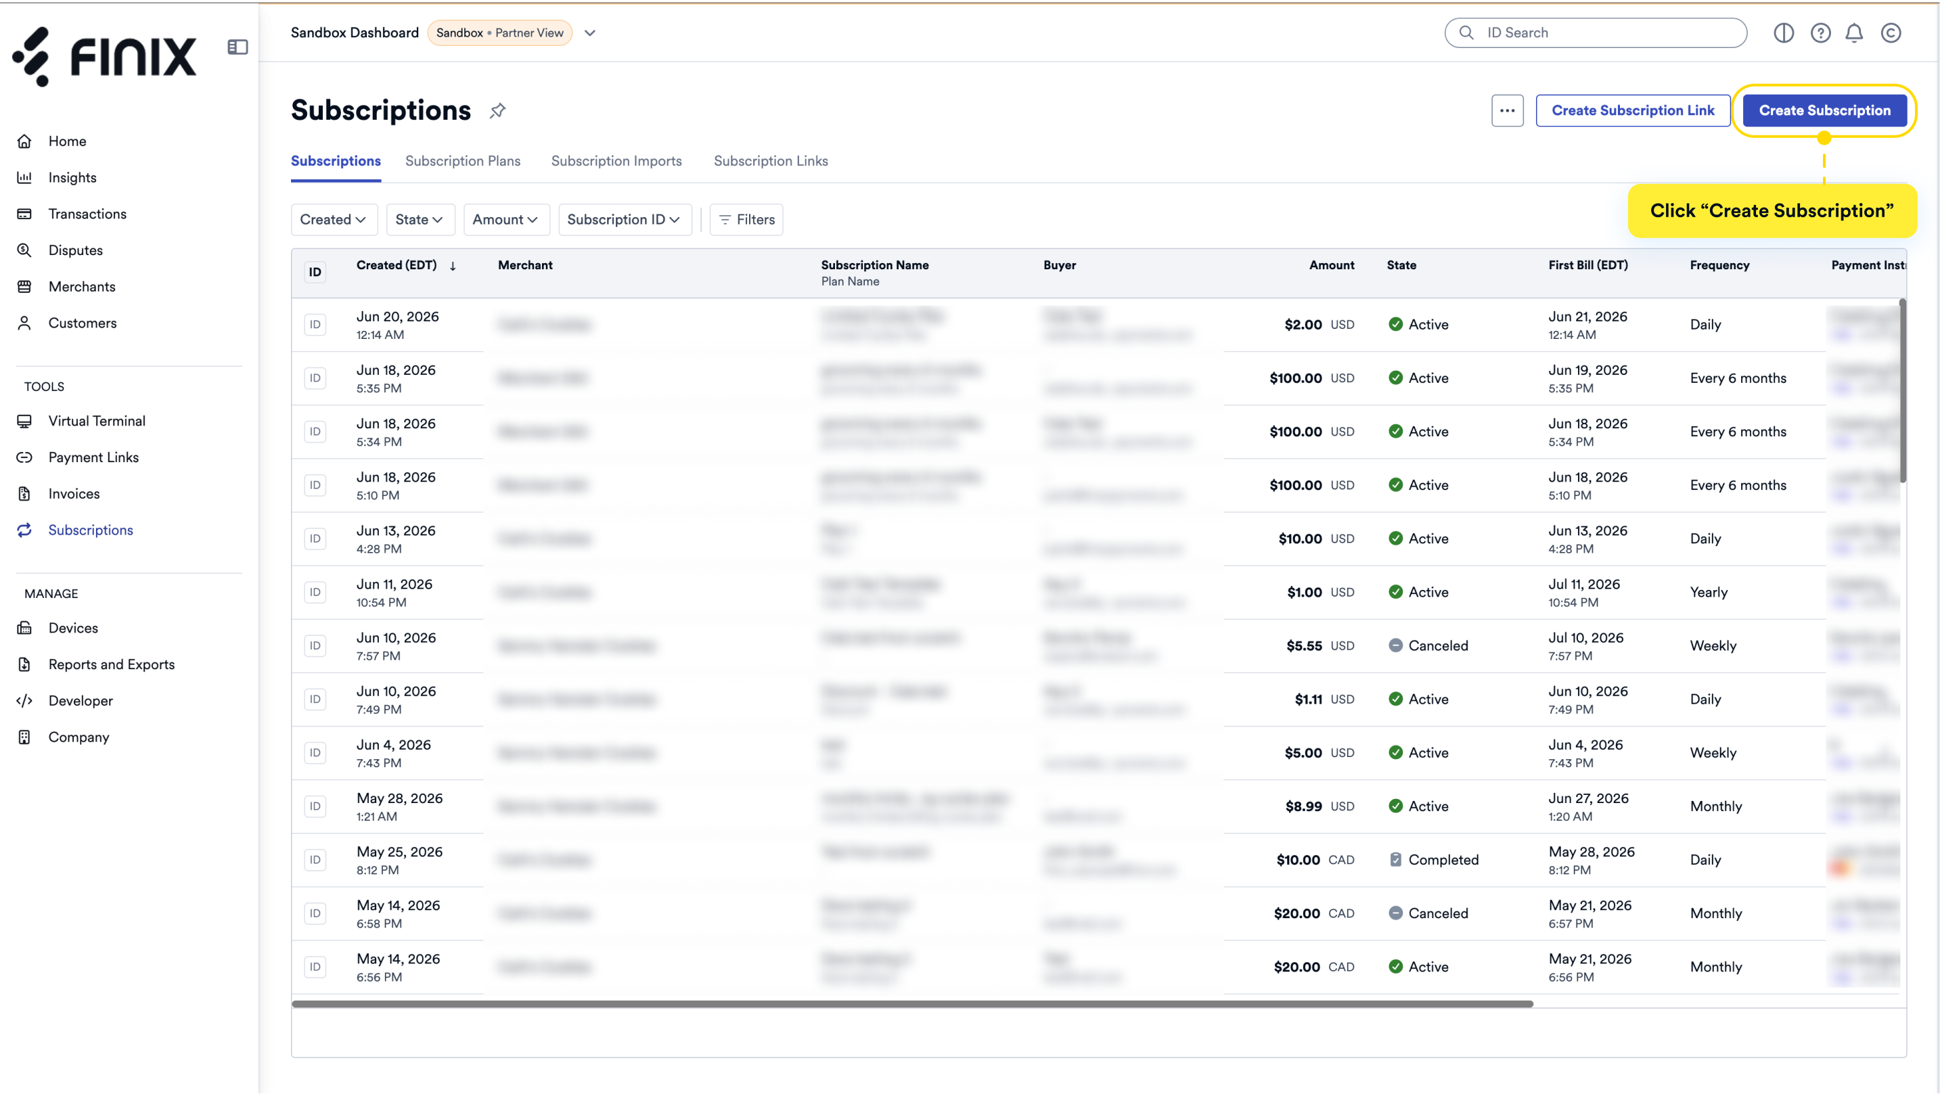The width and height of the screenshot is (1940, 1096).
Task: Switch to Subscription Links tab
Action: pos(771,160)
